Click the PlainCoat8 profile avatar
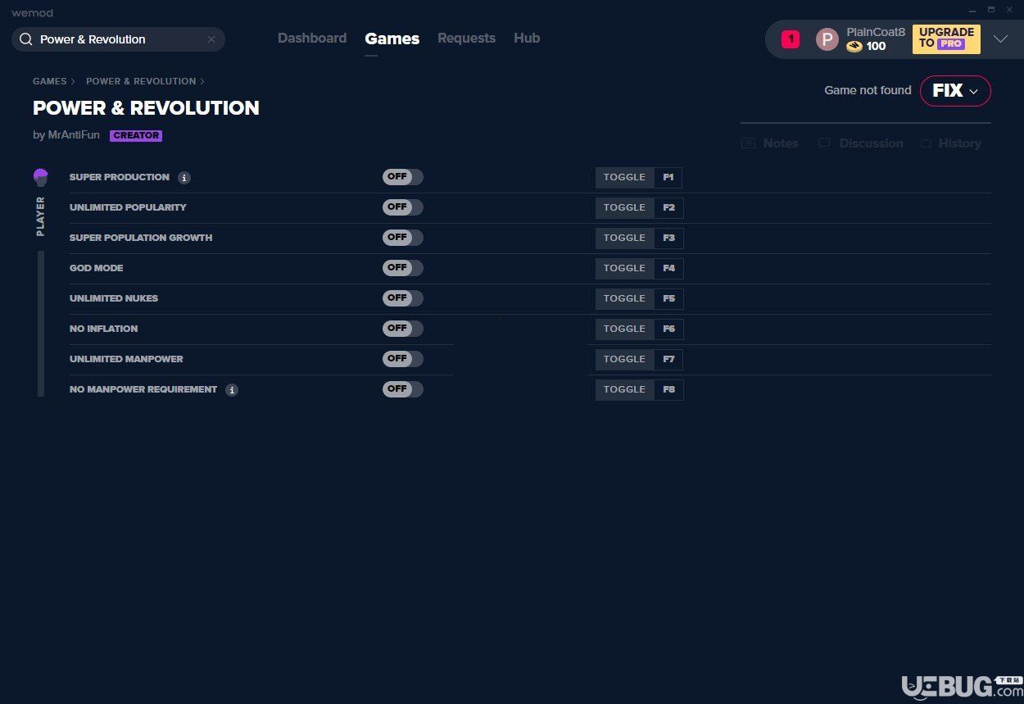This screenshot has height=704, width=1024. tap(827, 39)
